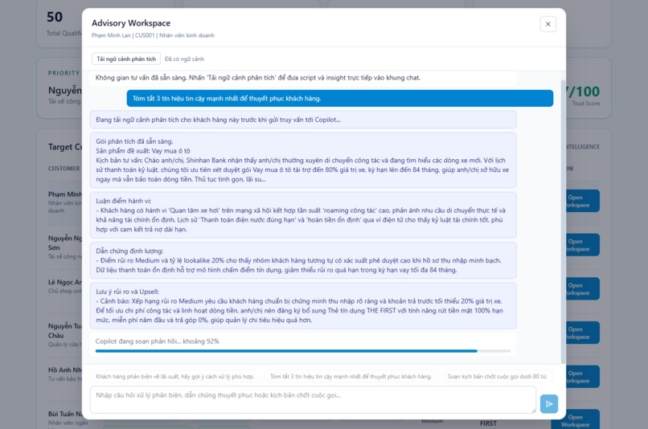Click the blue user message bubble
The width and height of the screenshot is (648, 429).
(x=340, y=98)
